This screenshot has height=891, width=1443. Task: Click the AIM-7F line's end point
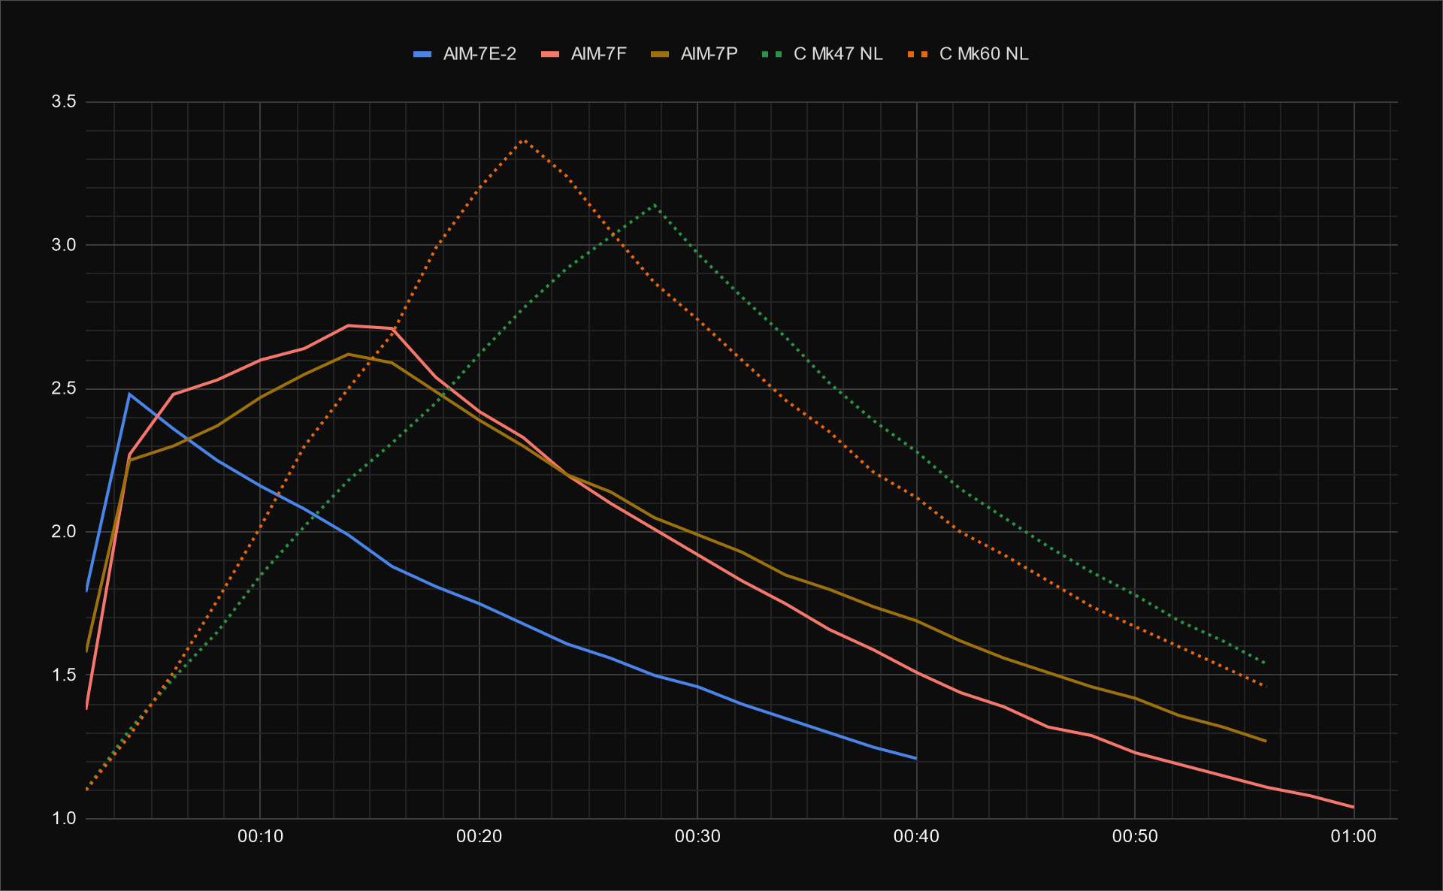click(x=1353, y=807)
